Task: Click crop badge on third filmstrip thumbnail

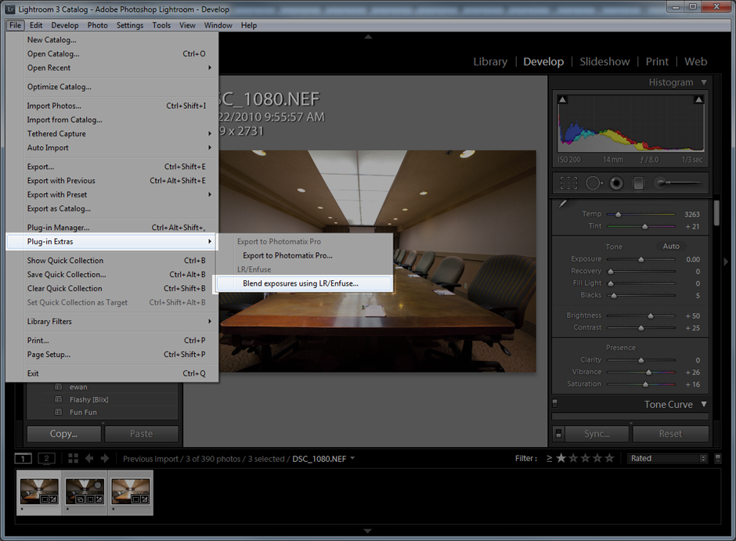Action: tap(136, 500)
